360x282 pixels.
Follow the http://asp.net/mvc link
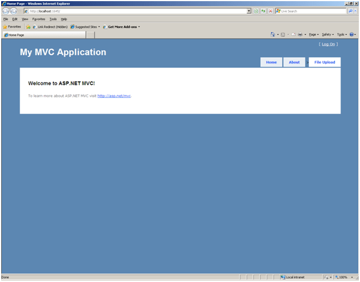tap(114, 96)
